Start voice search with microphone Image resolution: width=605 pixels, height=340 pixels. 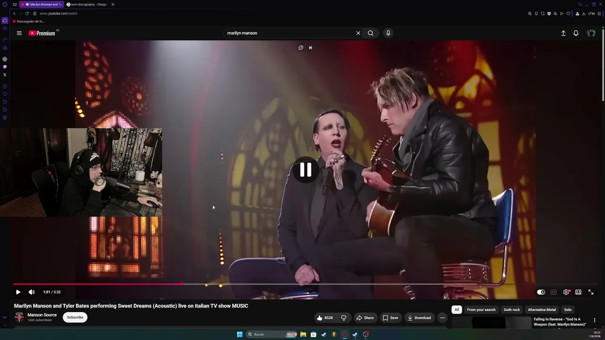388,33
